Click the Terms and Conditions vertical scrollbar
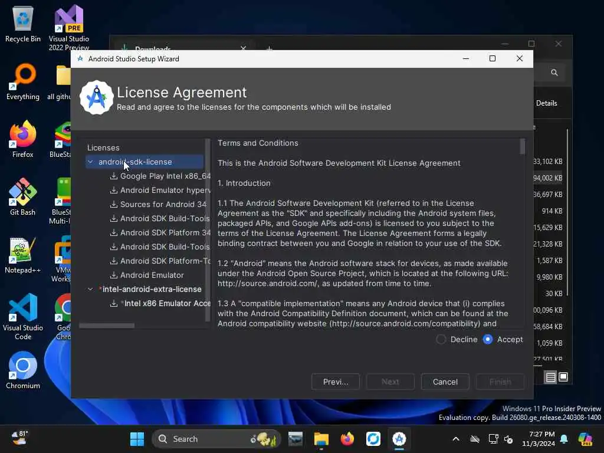Image resolution: width=604 pixels, height=453 pixels. (x=523, y=146)
